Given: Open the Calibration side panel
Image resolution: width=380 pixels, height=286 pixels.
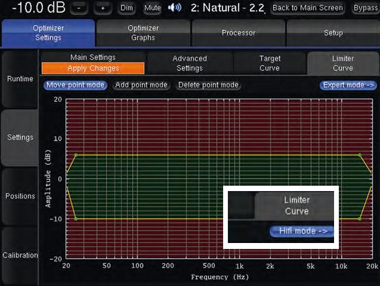Looking at the screenshot, I should click(20, 256).
